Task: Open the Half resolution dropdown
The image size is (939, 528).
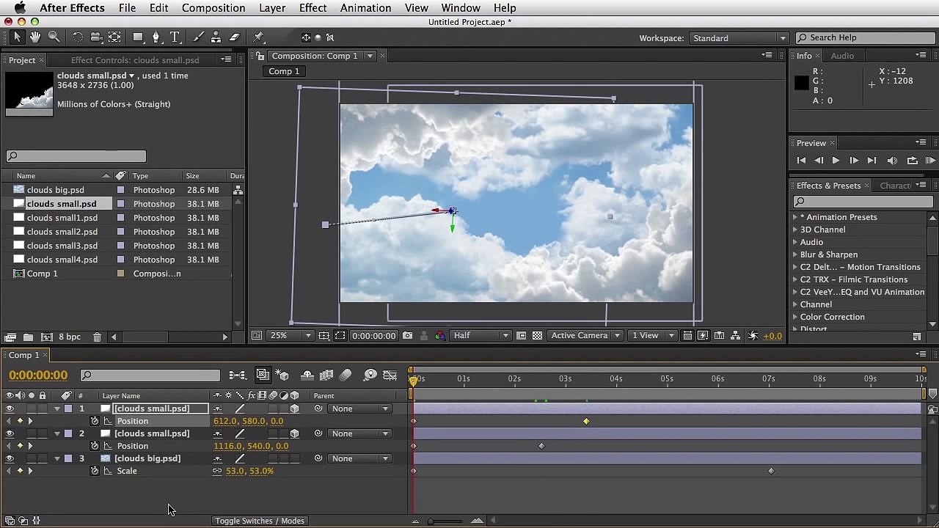Action: 481,336
